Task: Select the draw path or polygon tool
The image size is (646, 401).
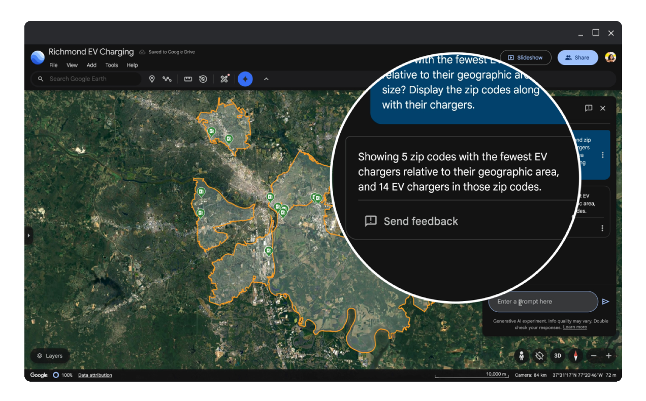Action: (167, 79)
